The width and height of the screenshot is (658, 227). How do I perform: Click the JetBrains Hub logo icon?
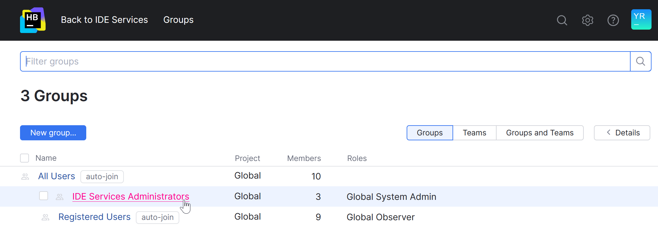coord(33,20)
